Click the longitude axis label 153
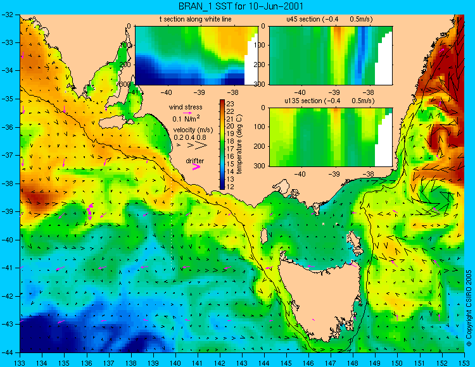This screenshot has height=367, width=475. point(464,363)
